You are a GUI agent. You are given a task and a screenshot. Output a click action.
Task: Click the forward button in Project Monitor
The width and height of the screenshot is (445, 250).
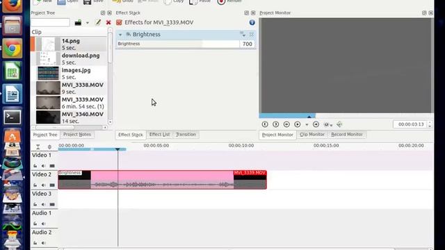(316, 124)
